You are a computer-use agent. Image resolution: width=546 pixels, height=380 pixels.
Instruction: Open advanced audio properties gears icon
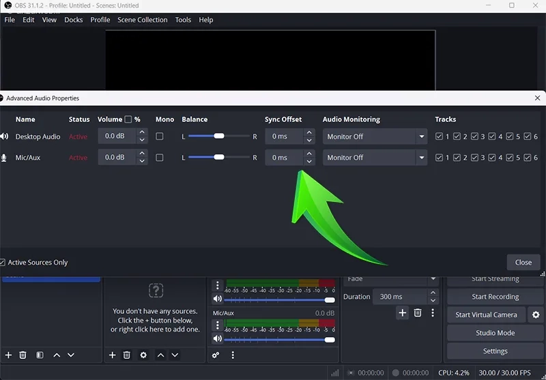pyautogui.click(x=216, y=355)
